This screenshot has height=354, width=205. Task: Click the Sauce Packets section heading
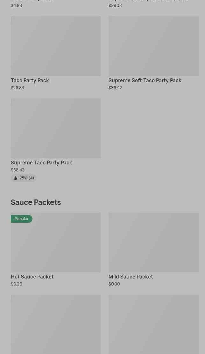pyautogui.click(x=36, y=202)
